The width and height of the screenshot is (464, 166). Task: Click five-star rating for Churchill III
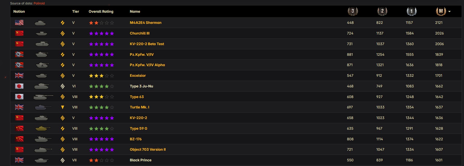pos(101,33)
